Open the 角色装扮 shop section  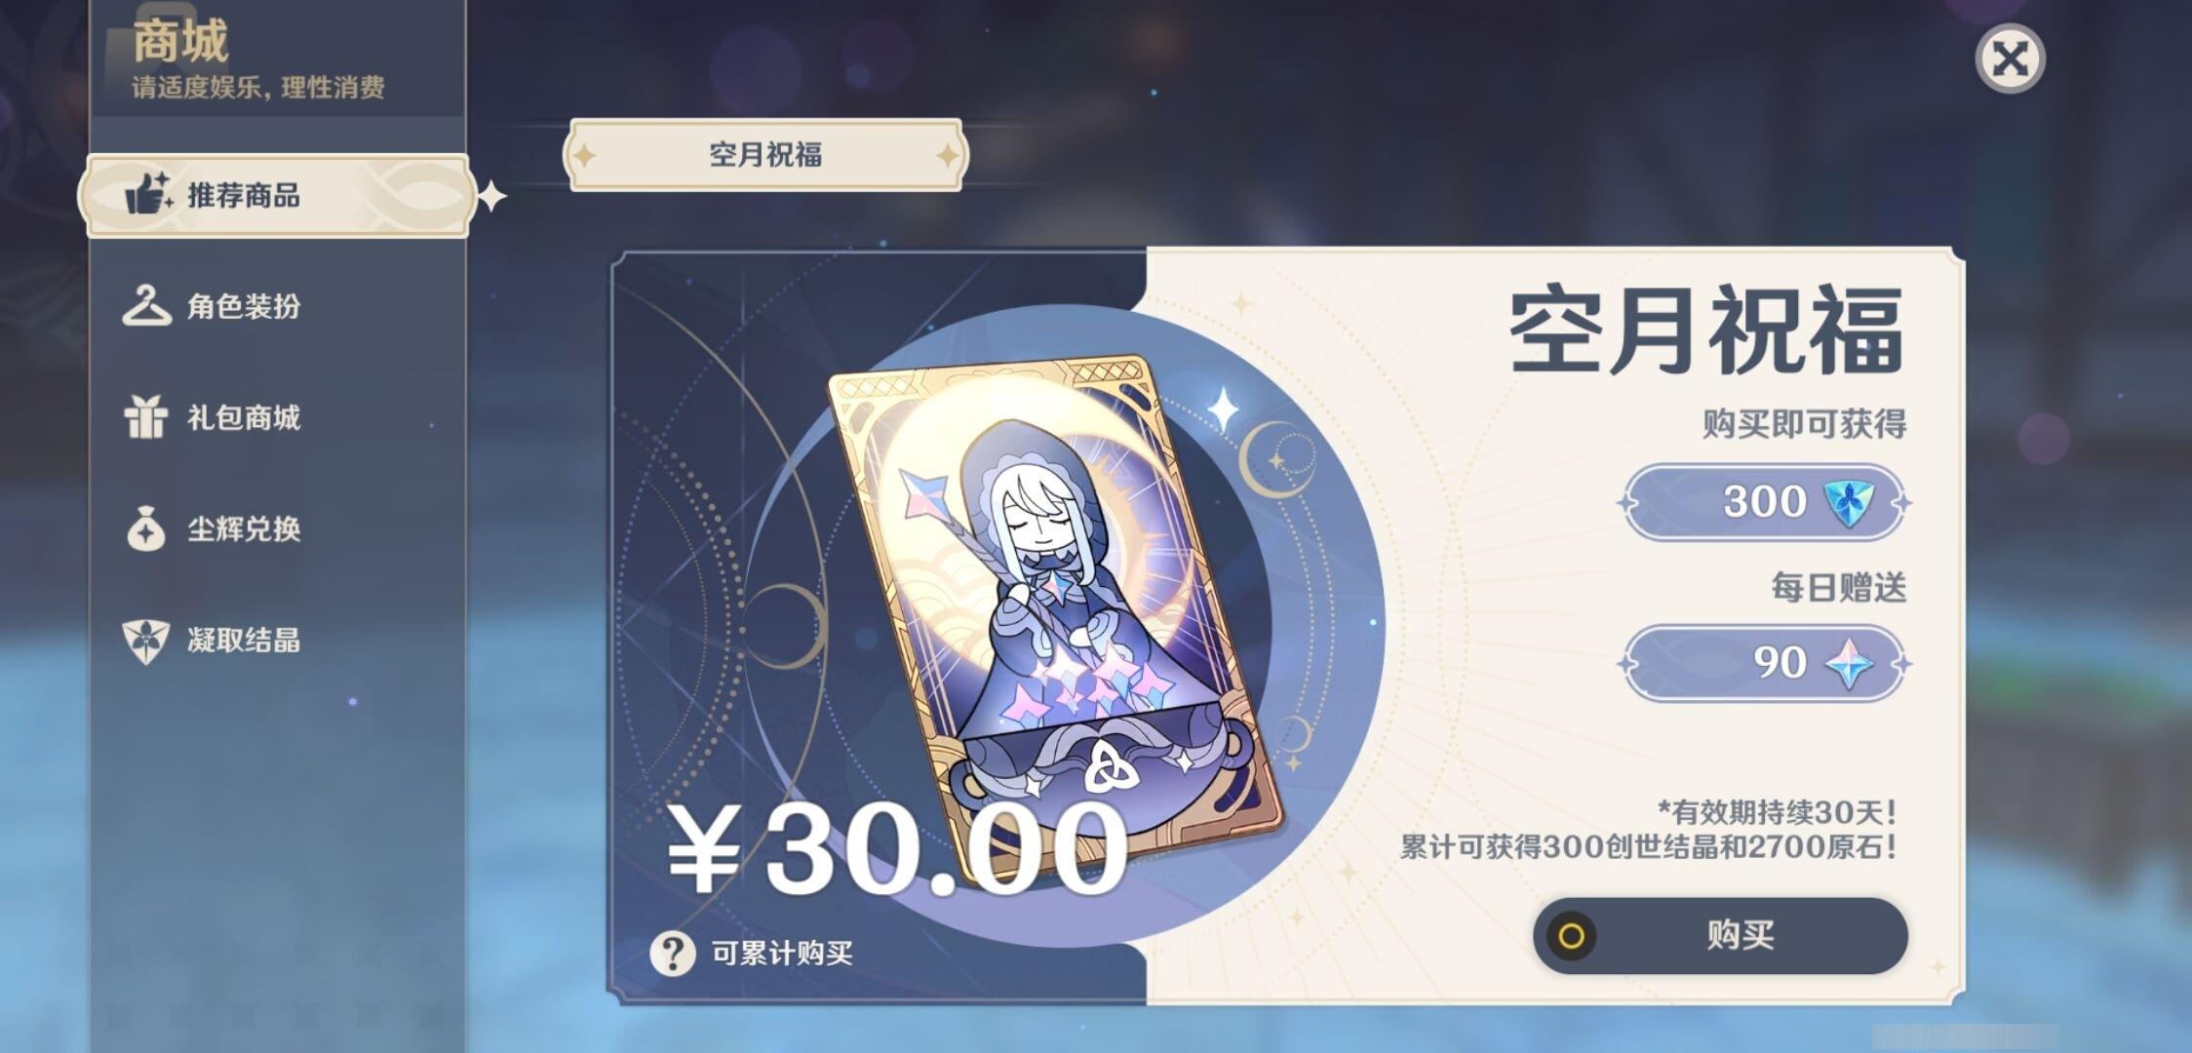point(278,306)
